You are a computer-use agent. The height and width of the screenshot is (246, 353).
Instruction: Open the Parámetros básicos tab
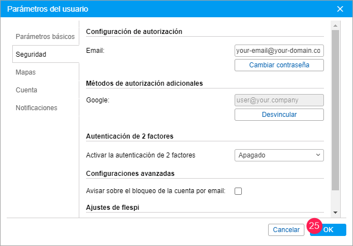[x=45, y=37]
